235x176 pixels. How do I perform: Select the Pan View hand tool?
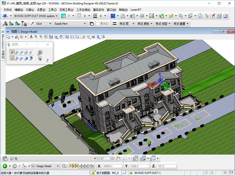click(x=61, y=37)
